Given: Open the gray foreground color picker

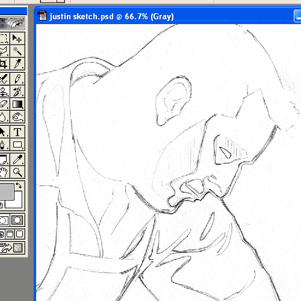Looking at the screenshot, I should point(7,192).
